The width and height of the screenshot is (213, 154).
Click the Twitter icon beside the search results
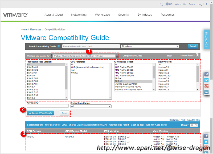[206, 142]
